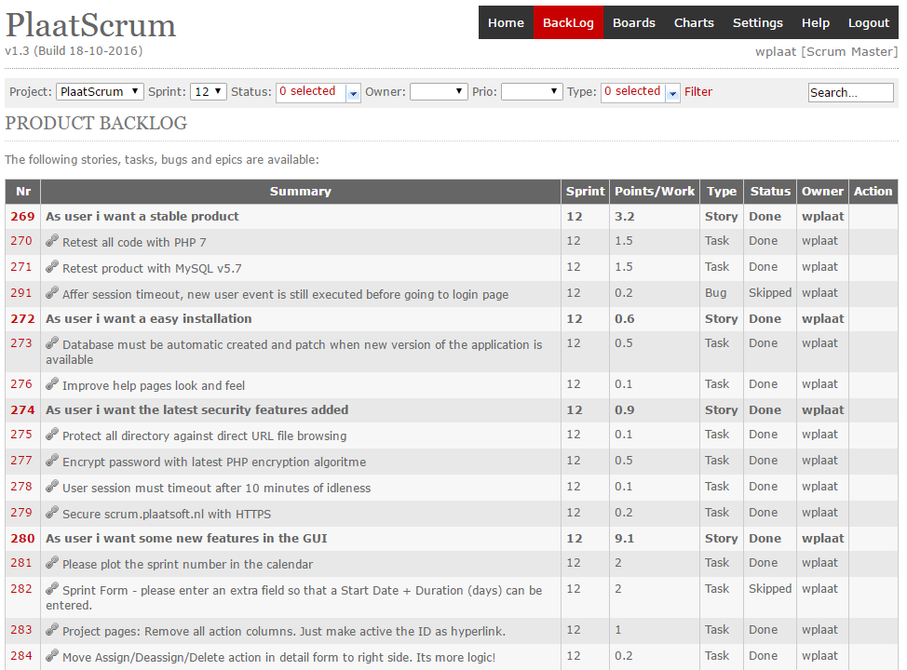The width and height of the screenshot is (907, 670).
Task: Focus the Search input field
Action: coord(850,92)
